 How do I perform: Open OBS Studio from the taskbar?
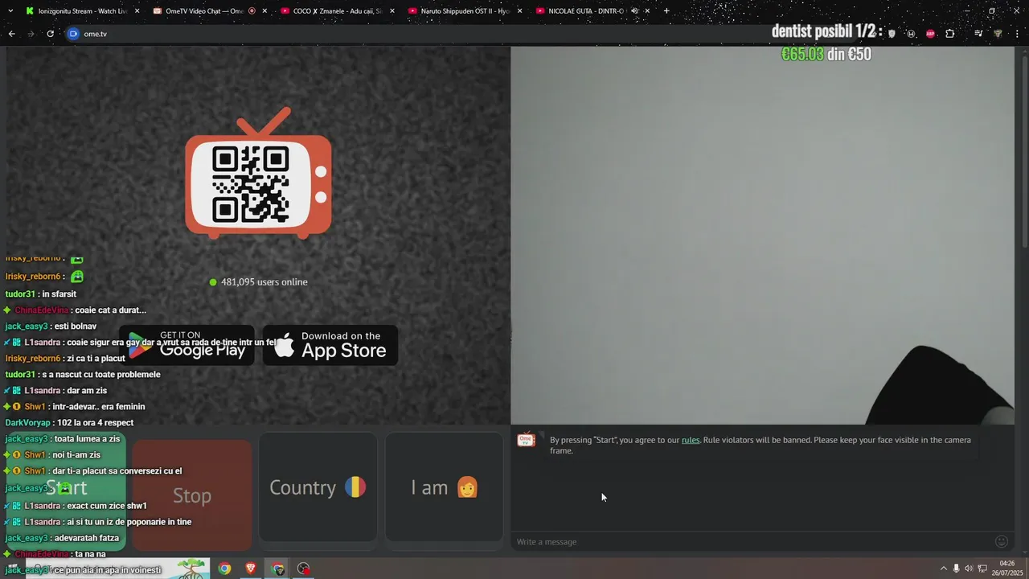303,569
